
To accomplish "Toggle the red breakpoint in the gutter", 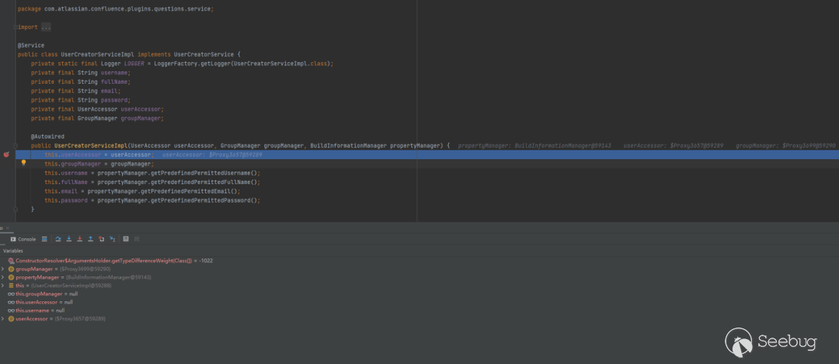I will pyautogui.click(x=6, y=154).
